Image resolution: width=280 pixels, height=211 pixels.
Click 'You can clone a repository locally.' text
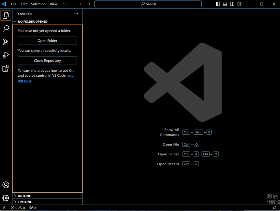[45, 51]
